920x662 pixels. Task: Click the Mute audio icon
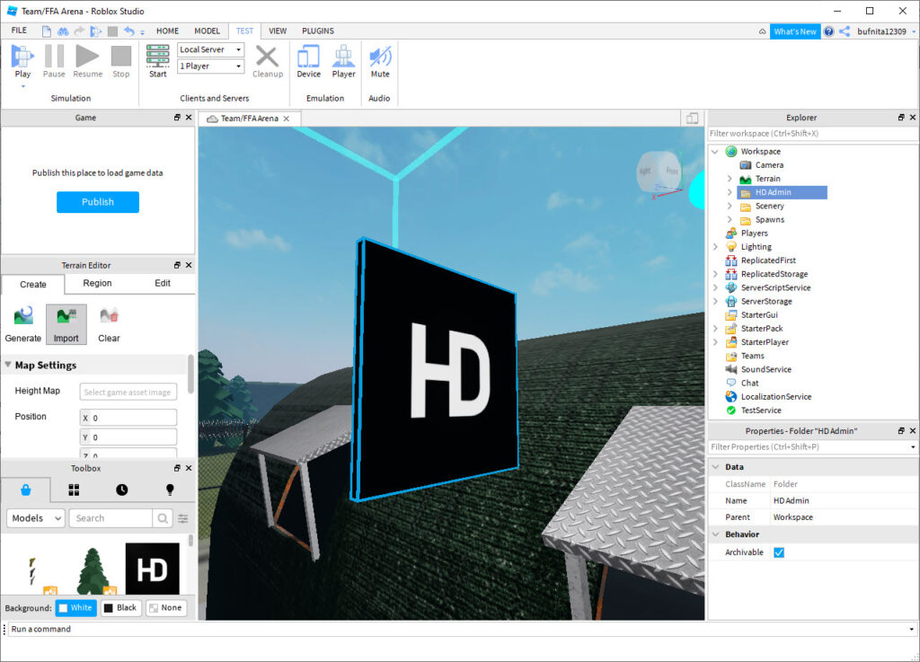click(380, 57)
